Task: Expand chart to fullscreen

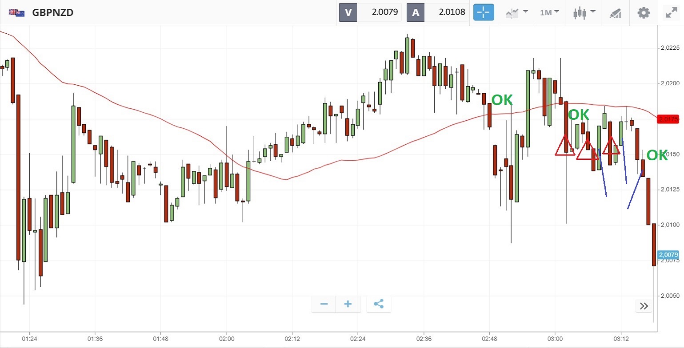Action: tap(671, 12)
